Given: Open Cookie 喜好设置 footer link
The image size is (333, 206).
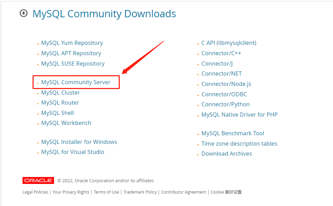Looking at the screenshot, I should click(226, 192).
